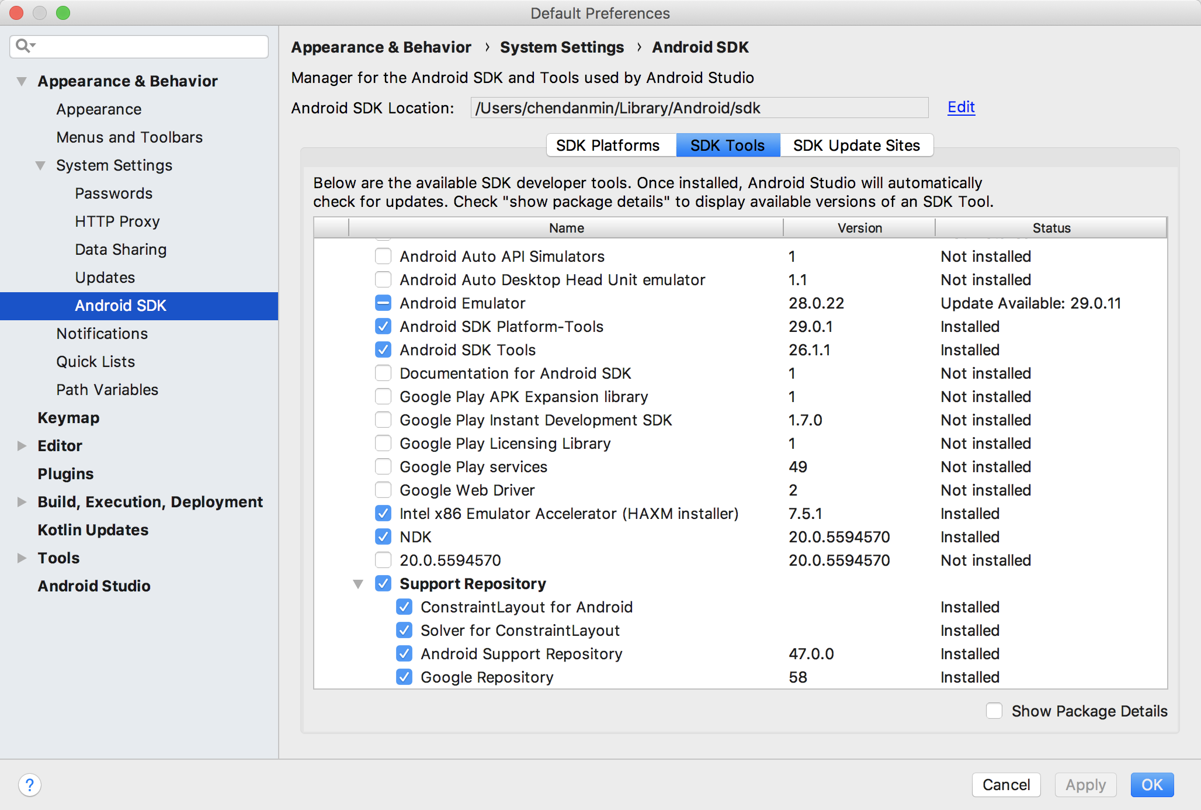Click the 28.0.22 version cell
Screen dimensions: 1201x810
tap(816, 303)
